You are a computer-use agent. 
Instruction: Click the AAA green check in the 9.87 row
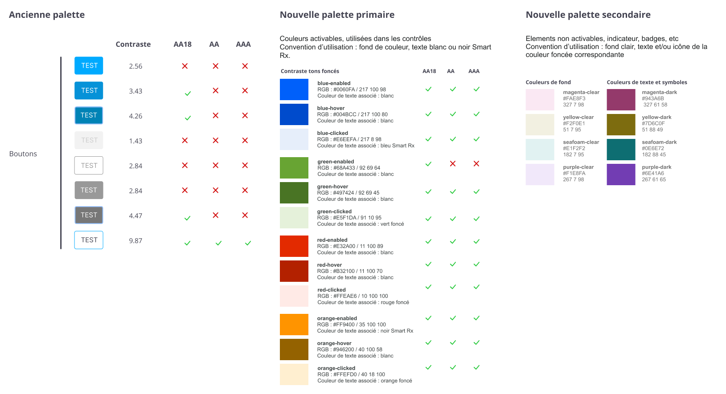(x=248, y=243)
